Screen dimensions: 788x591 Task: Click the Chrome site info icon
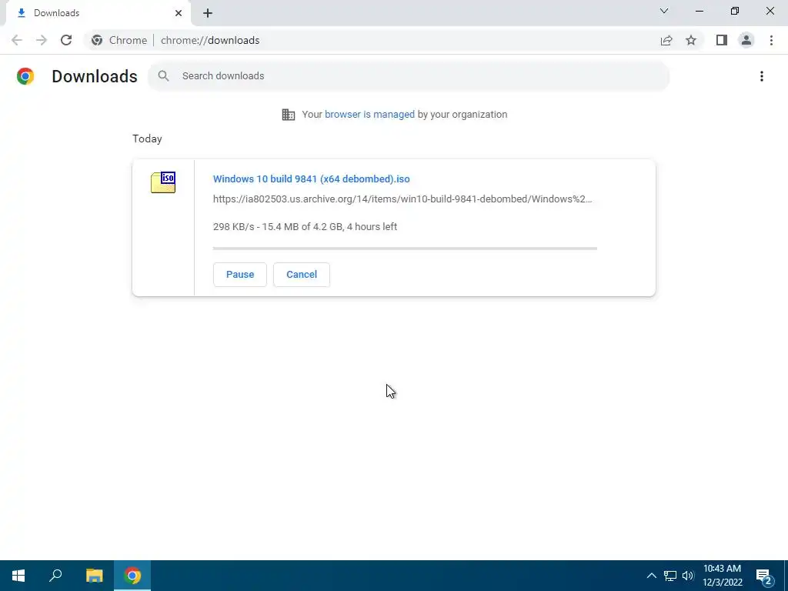[x=97, y=40]
